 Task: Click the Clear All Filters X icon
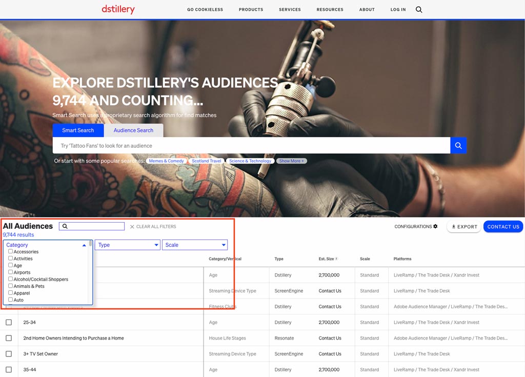coord(132,227)
